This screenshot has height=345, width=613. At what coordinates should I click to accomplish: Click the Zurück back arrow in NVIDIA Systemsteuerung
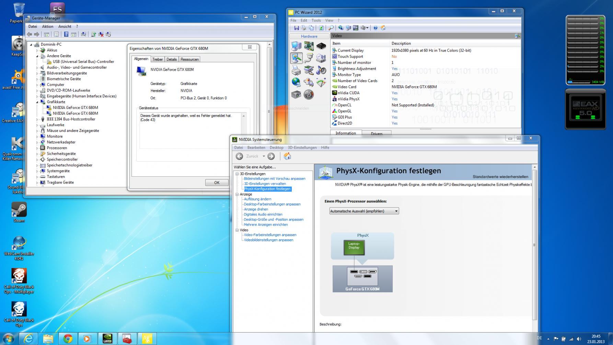click(x=239, y=156)
